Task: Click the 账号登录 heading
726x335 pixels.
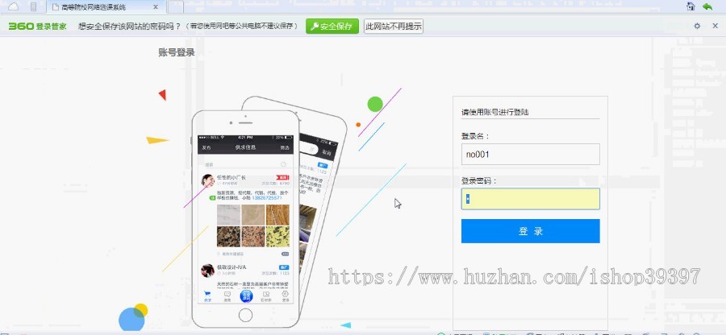Action: point(177,52)
